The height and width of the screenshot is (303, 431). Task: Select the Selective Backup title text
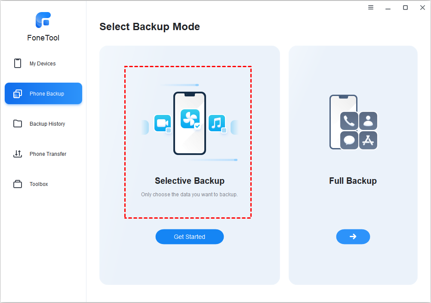pyautogui.click(x=190, y=181)
